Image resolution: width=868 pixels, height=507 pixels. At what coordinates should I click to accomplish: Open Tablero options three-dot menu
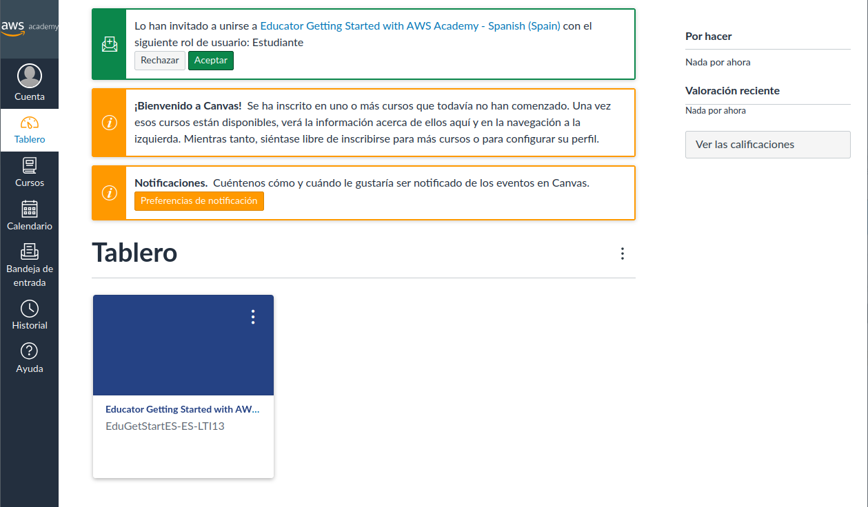pyautogui.click(x=622, y=253)
